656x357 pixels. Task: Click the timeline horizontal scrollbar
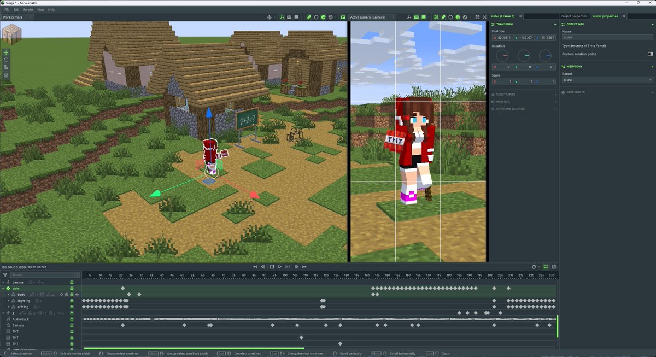[194, 348]
